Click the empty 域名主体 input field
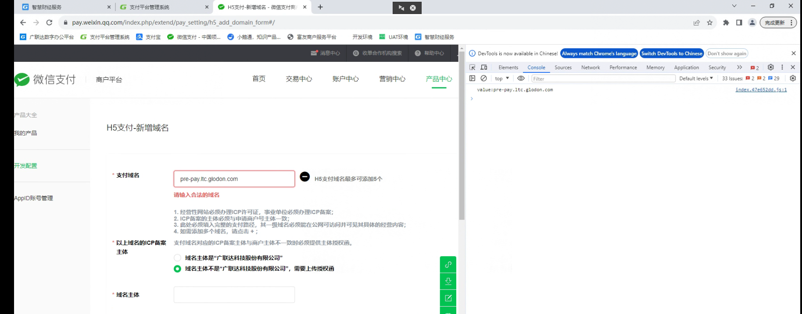The image size is (802, 314). click(x=234, y=295)
